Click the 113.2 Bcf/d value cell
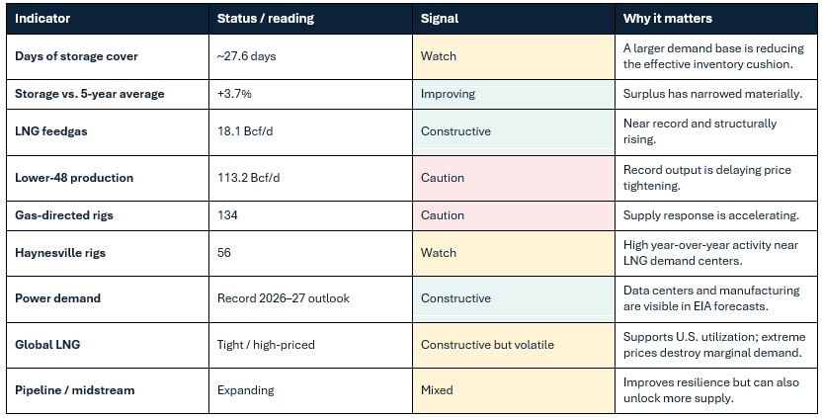 (x=310, y=178)
